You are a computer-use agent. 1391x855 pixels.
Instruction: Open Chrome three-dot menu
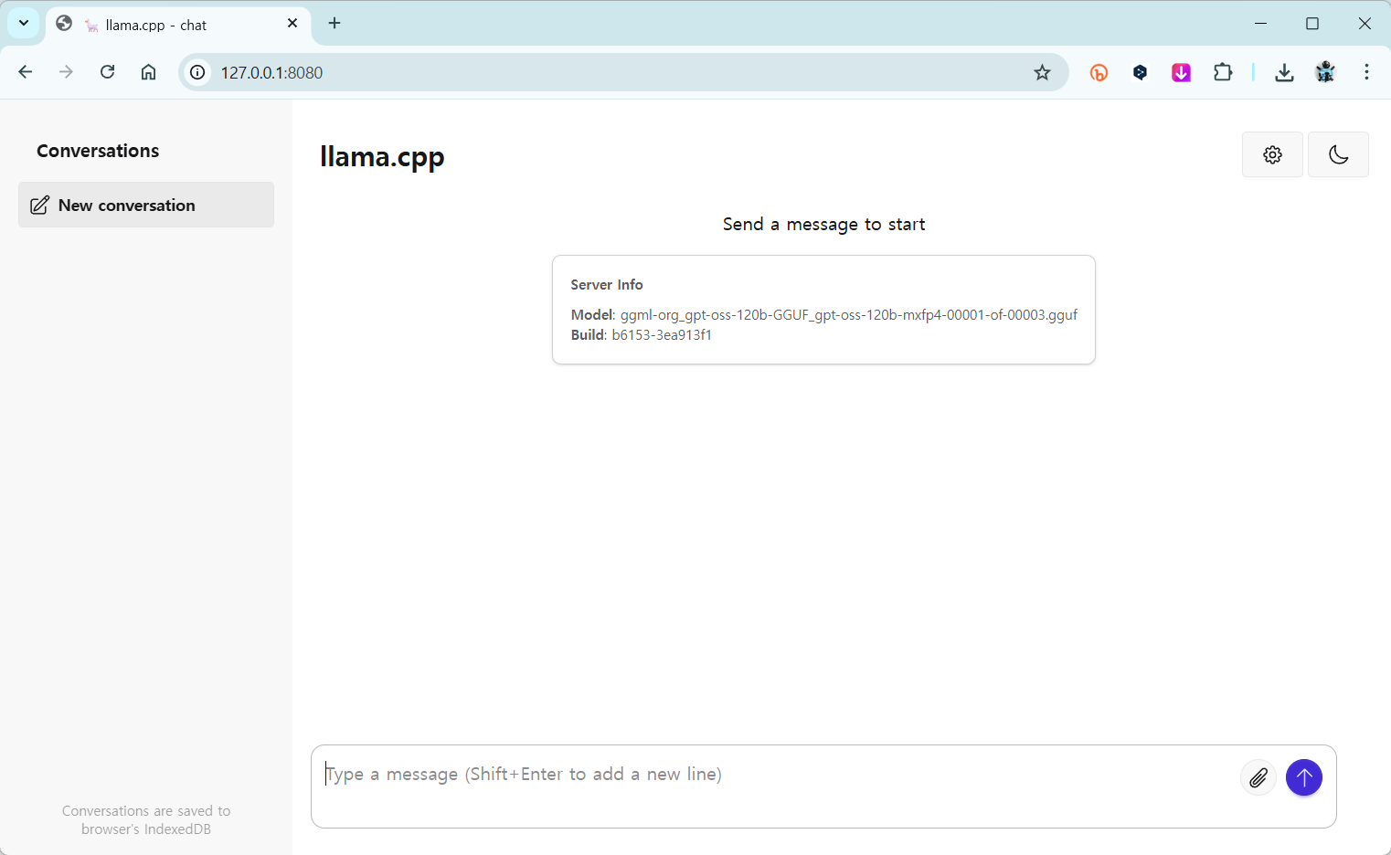(x=1366, y=72)
